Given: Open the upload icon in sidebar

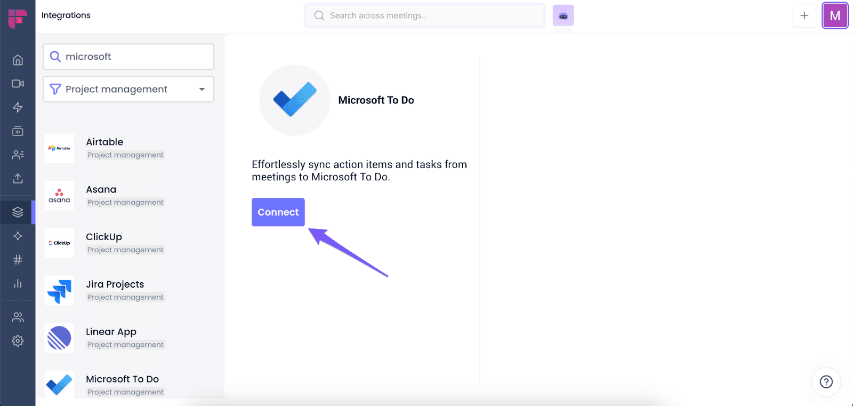Looking at the screenshot, I should point(18,178).
